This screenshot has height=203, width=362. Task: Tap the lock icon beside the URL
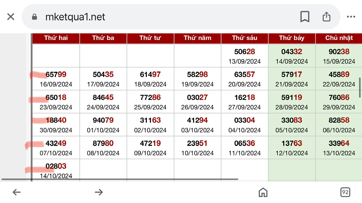[x=35, y=17]
